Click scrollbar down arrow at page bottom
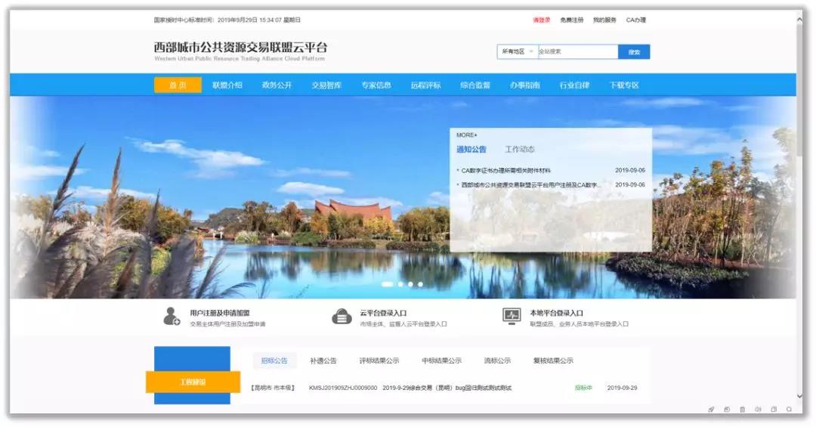The height and width of the screenshot is (427, 816). pyautogui.click(x=800, y=395)
